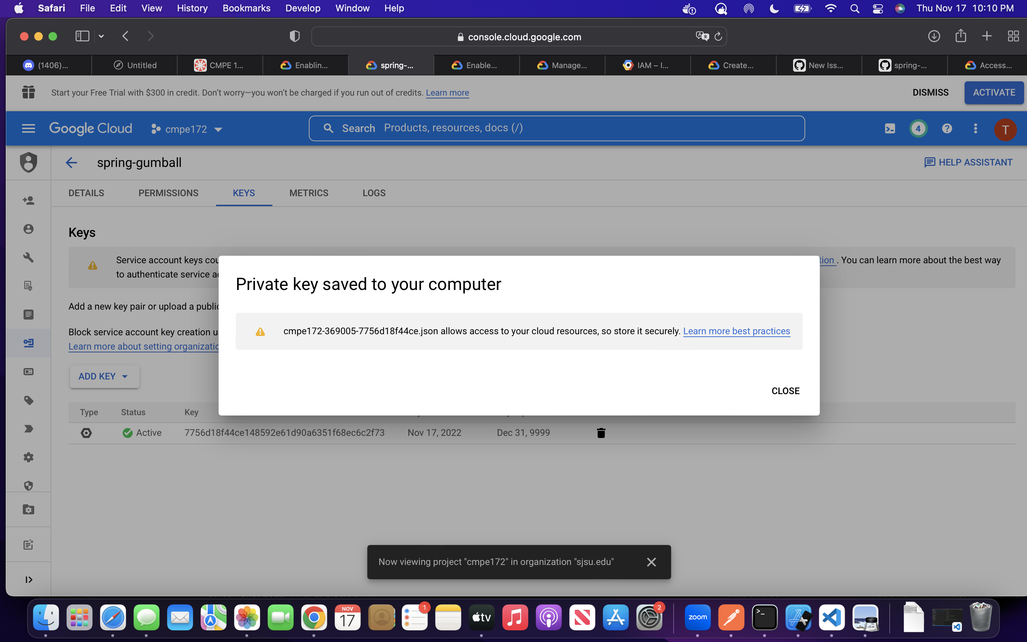
Task: Toggle the Safari sidebar button
Action: pyautogui.click(x=82, y=36)
